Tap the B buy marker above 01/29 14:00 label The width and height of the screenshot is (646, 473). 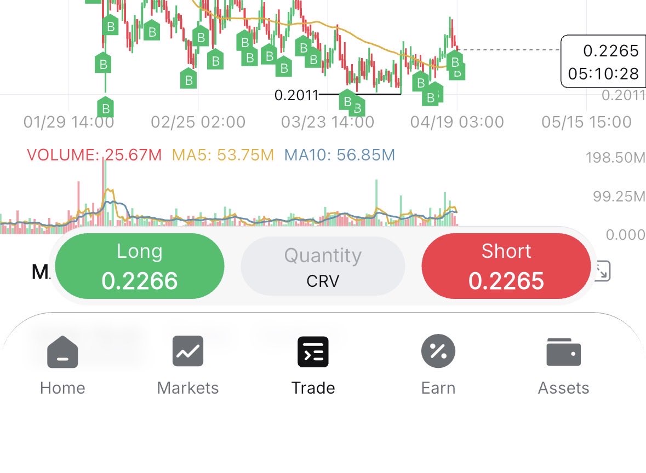[105, 107]
